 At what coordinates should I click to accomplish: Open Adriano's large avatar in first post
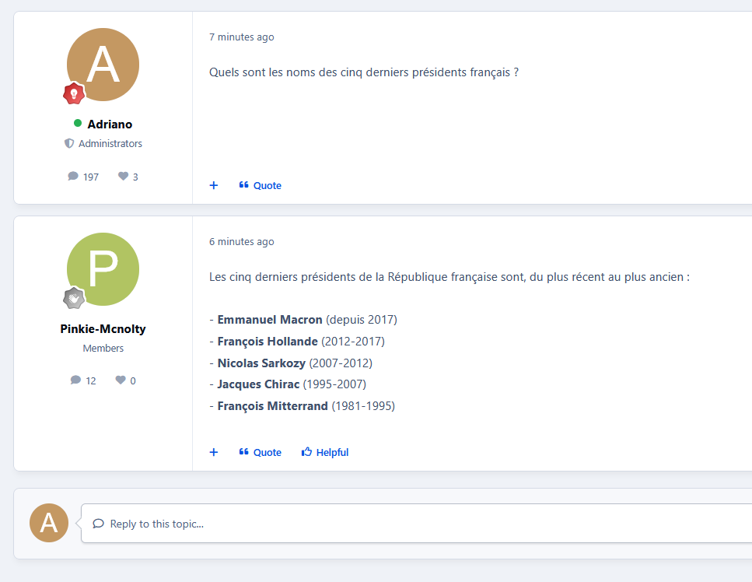point(103,64)
